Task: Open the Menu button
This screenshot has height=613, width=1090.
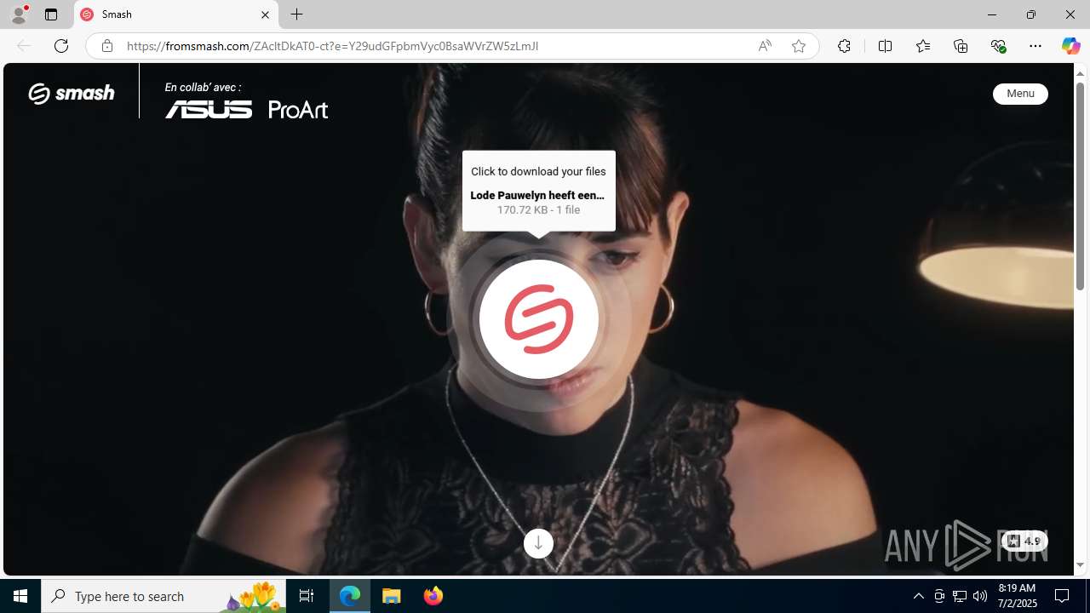Action: (x=1020, y=94)
